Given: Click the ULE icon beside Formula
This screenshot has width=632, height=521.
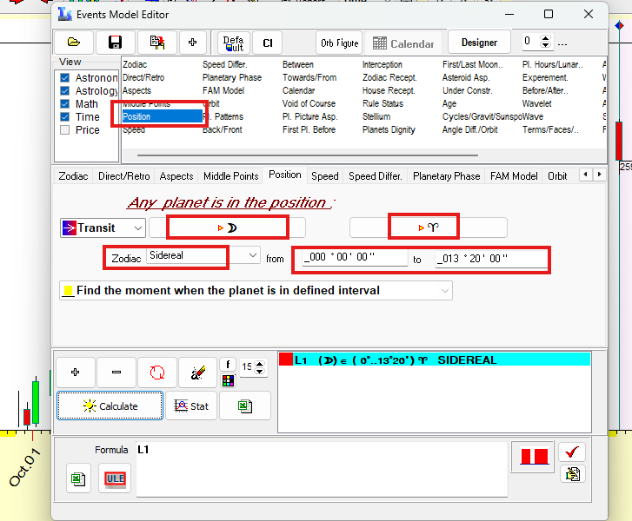Looking at the screenshot, I should coord(115,478).
